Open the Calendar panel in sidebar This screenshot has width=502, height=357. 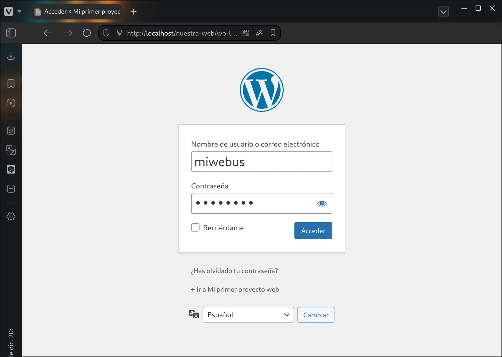coord(11,130)
